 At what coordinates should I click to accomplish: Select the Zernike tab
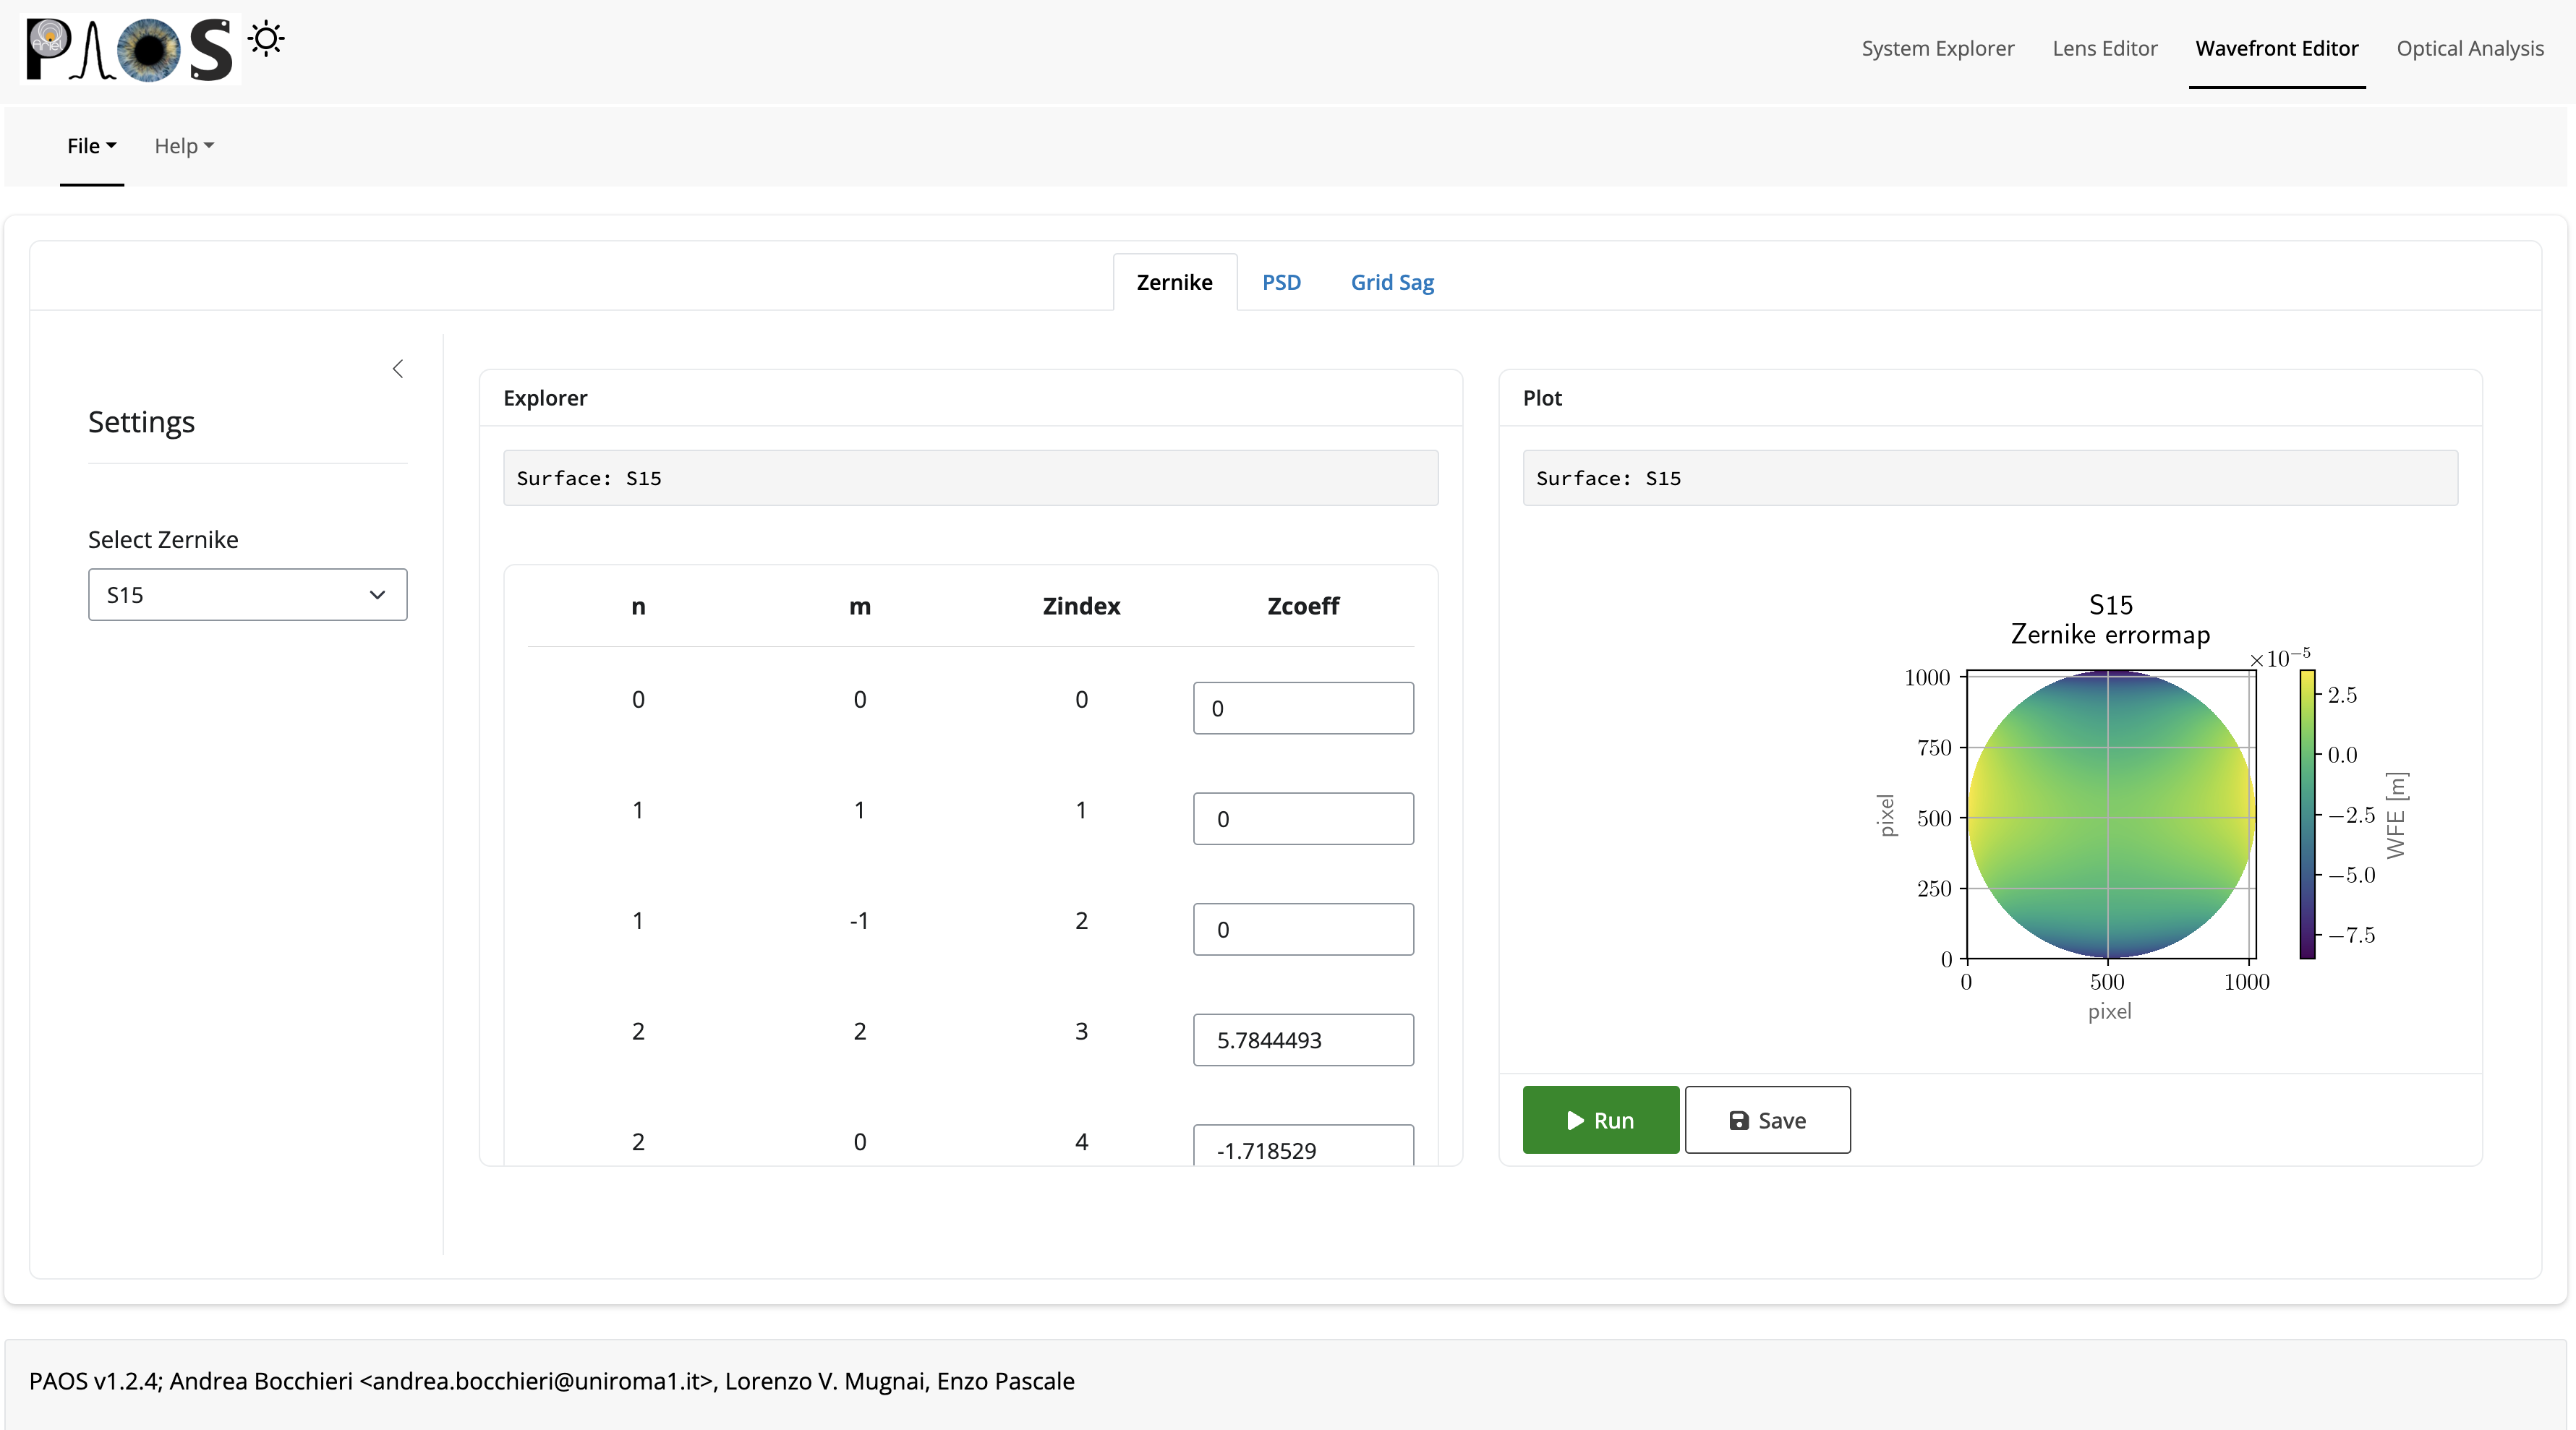point(1174,282)
